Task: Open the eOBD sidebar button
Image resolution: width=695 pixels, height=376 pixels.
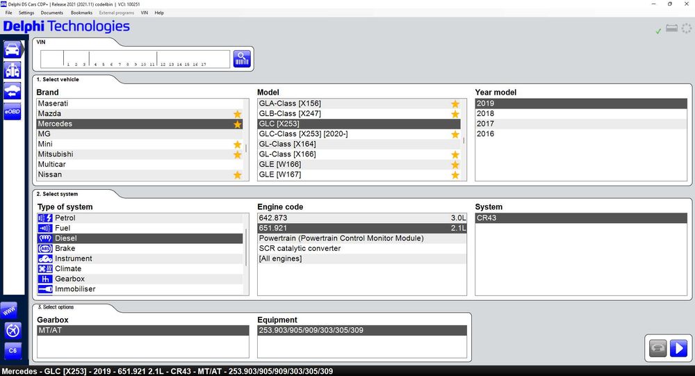Action: click(13, 111)
